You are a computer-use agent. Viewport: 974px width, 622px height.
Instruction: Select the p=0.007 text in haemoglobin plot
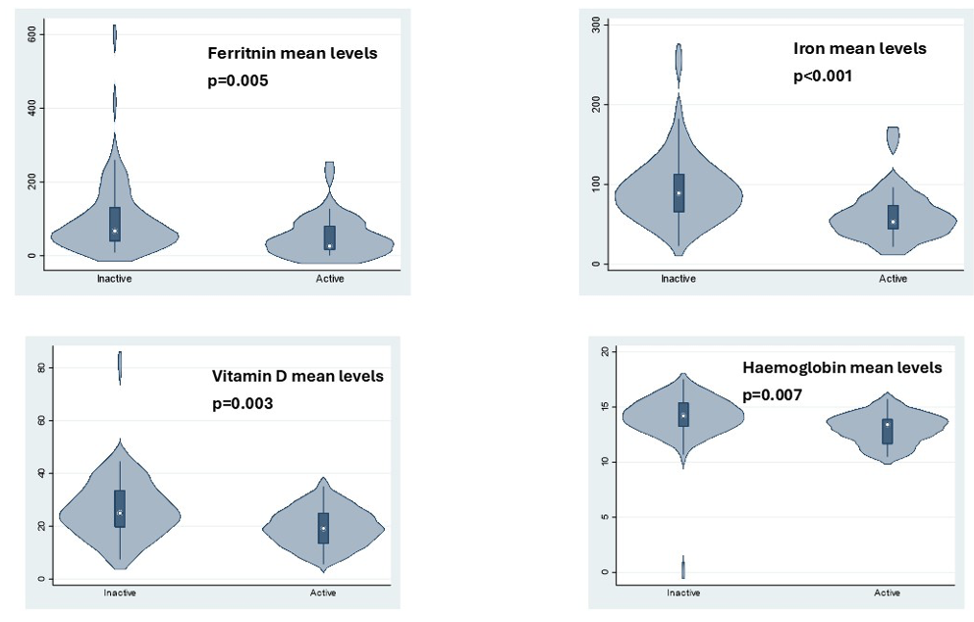(x=773, y=394)
